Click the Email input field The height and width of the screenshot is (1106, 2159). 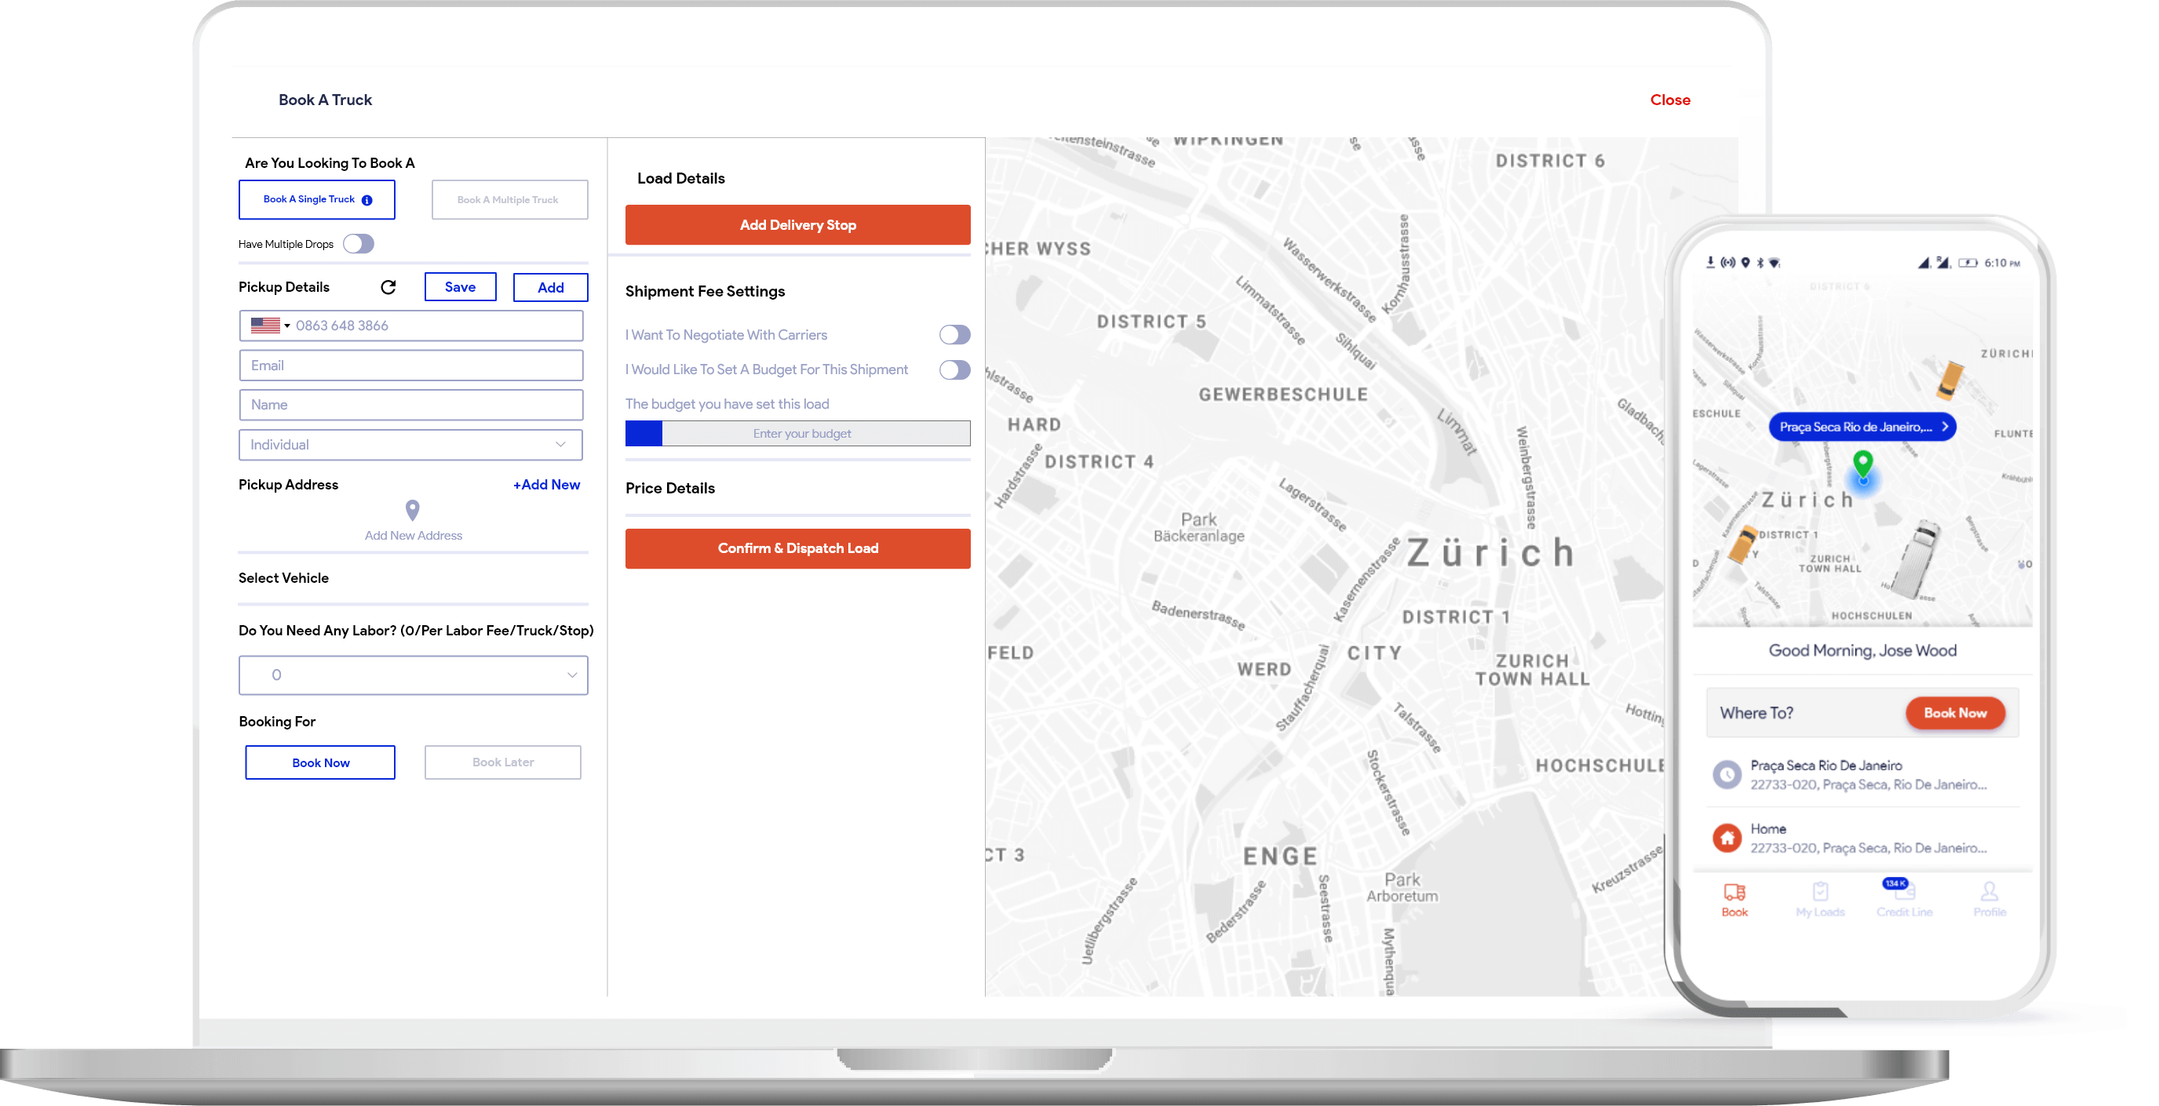click(x=410, y=365)
